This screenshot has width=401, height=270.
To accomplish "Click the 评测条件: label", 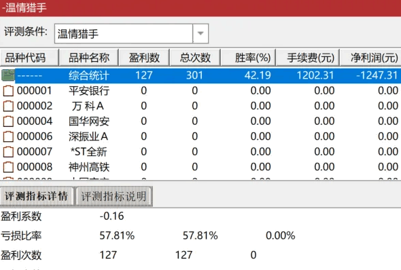I will pyautogui.click(x=26, y=32).
